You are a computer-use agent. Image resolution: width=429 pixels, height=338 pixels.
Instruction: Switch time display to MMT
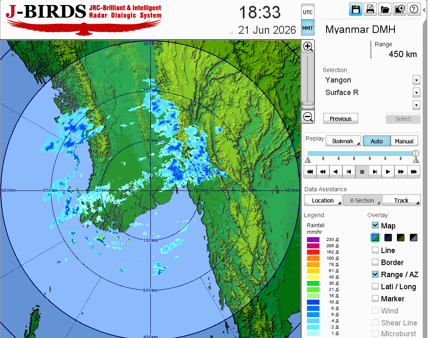point(308,28)
